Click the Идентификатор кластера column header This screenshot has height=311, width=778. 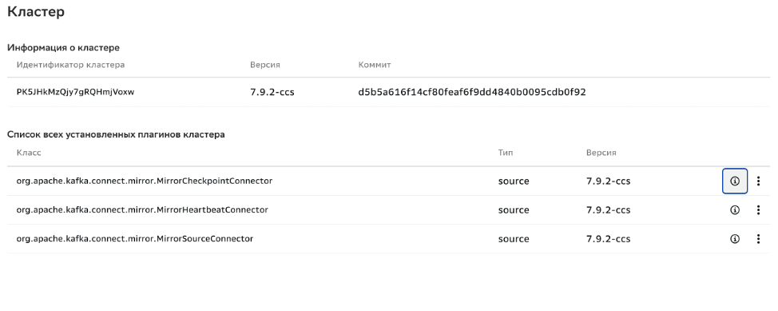tap(70, 65)
